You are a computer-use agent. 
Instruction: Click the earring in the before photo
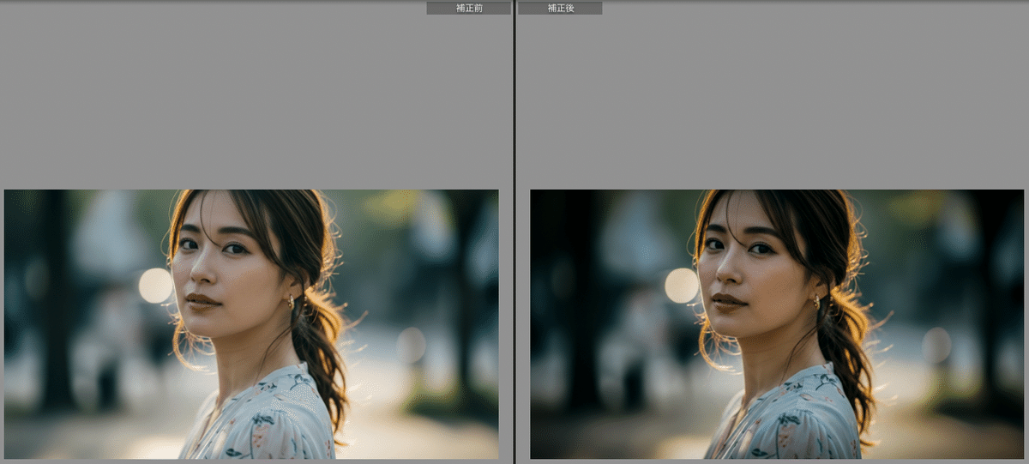[291, 301]
